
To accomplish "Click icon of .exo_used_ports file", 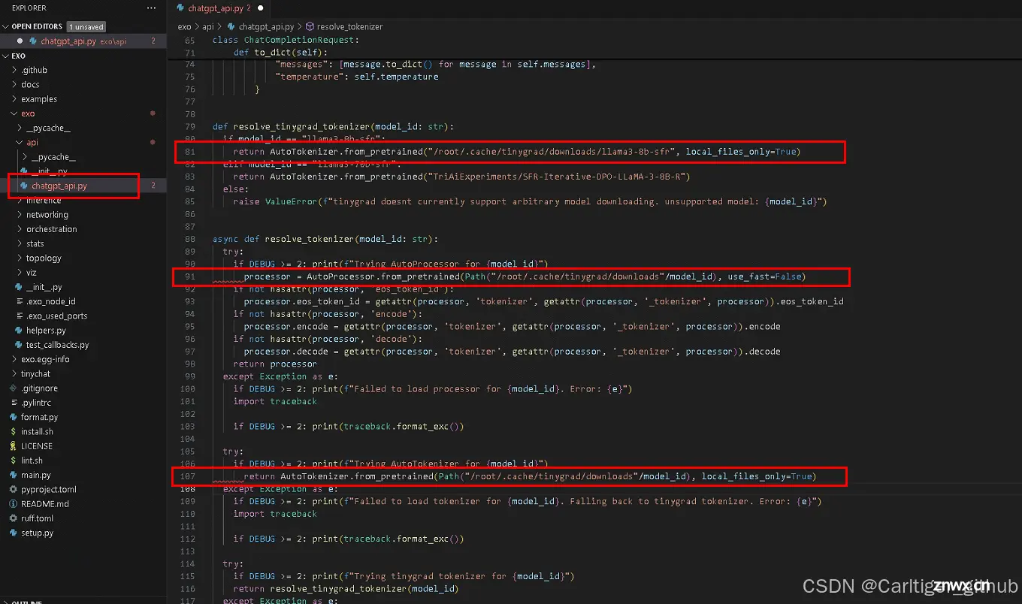I will coord(20,316).
